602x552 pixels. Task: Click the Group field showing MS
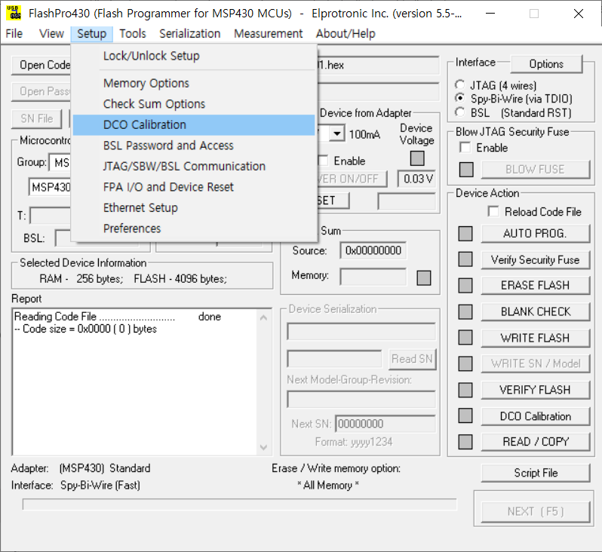point(60,163)
